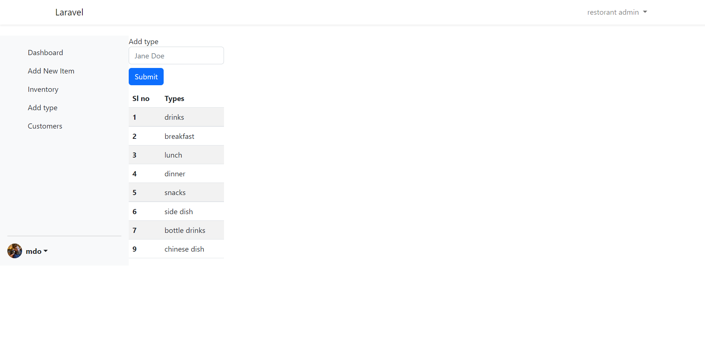Select the breakfast type row
The image size is (705, 353).
(x=179, y=136)
